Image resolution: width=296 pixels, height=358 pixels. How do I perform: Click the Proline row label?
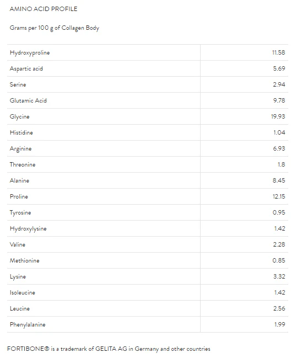tap(19, 196)
